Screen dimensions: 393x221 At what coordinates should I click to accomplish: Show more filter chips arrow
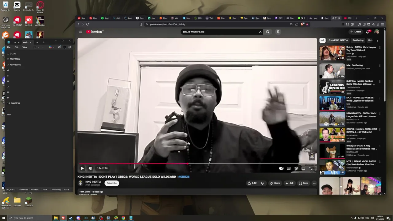(377, 41)
